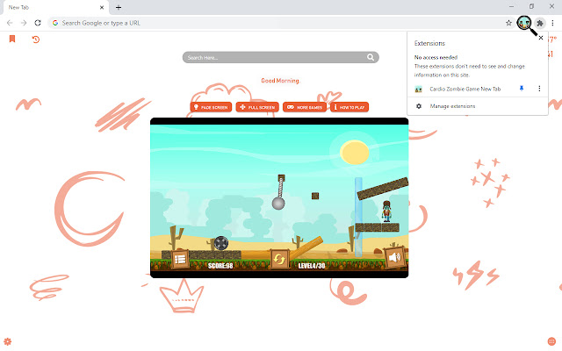Open a new tab with the plus button
The image size is (562, 351).
[x=119, y=7]
